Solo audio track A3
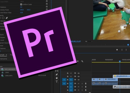Image resolution: width=130 pixels, height=93 pixels. pyautogui.click(x=82, y=90)
